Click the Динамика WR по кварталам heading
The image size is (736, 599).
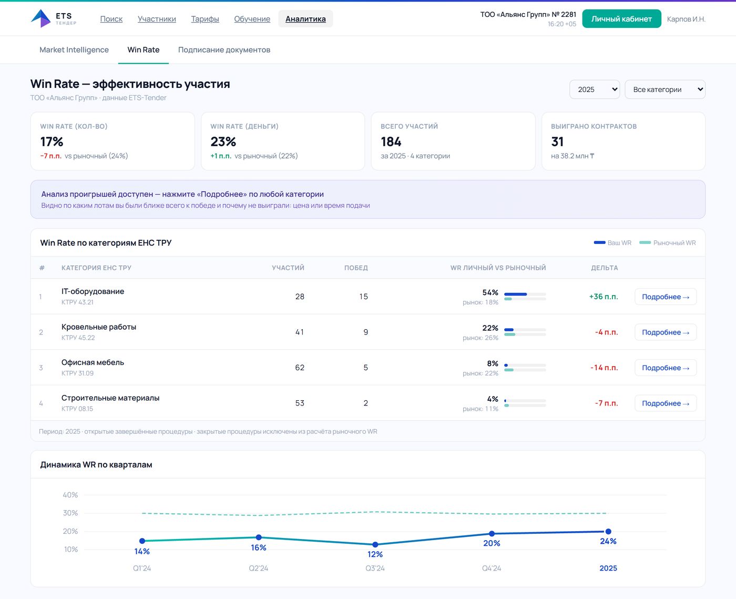96,465
